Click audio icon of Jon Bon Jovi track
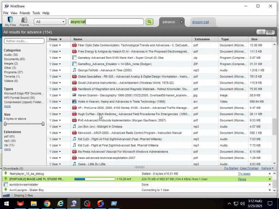The width and height of the screenshot is (279, 209). (74, 126)
